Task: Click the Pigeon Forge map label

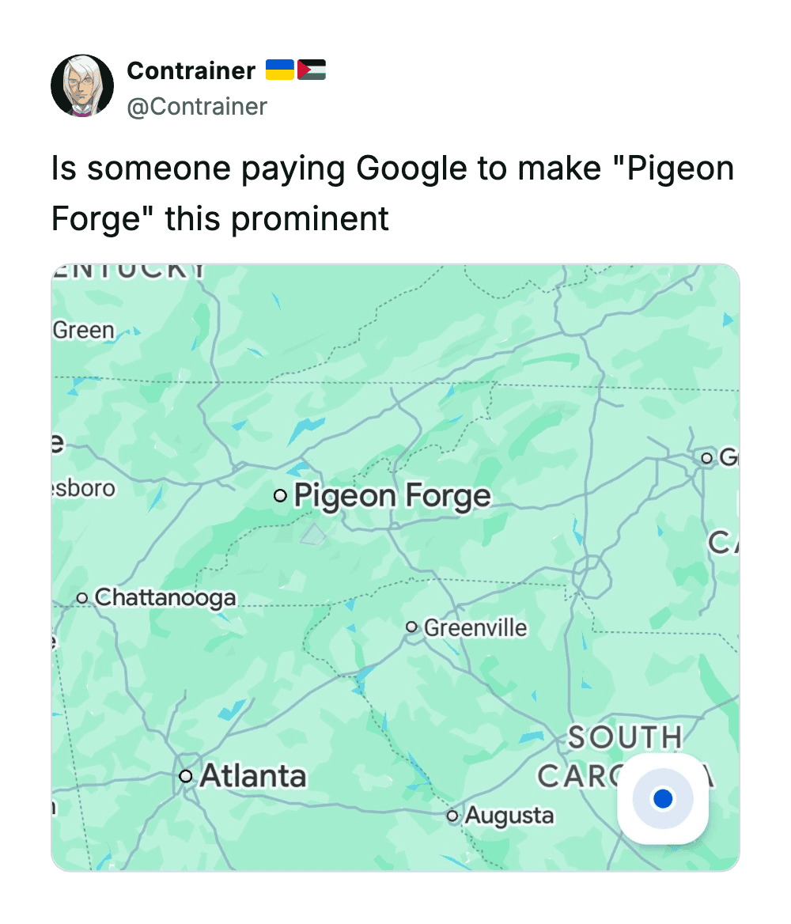Action: [392, 497]
